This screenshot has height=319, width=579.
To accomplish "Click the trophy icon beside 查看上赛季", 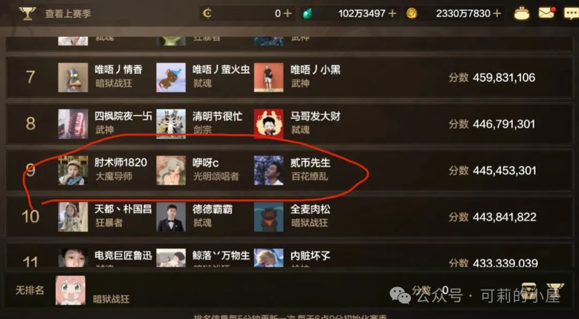I will coord(27,13).
